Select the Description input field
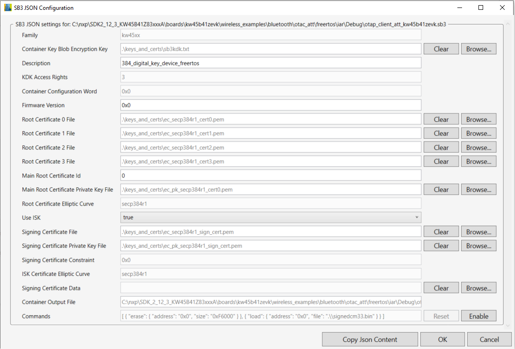 [x=270, y=63]
